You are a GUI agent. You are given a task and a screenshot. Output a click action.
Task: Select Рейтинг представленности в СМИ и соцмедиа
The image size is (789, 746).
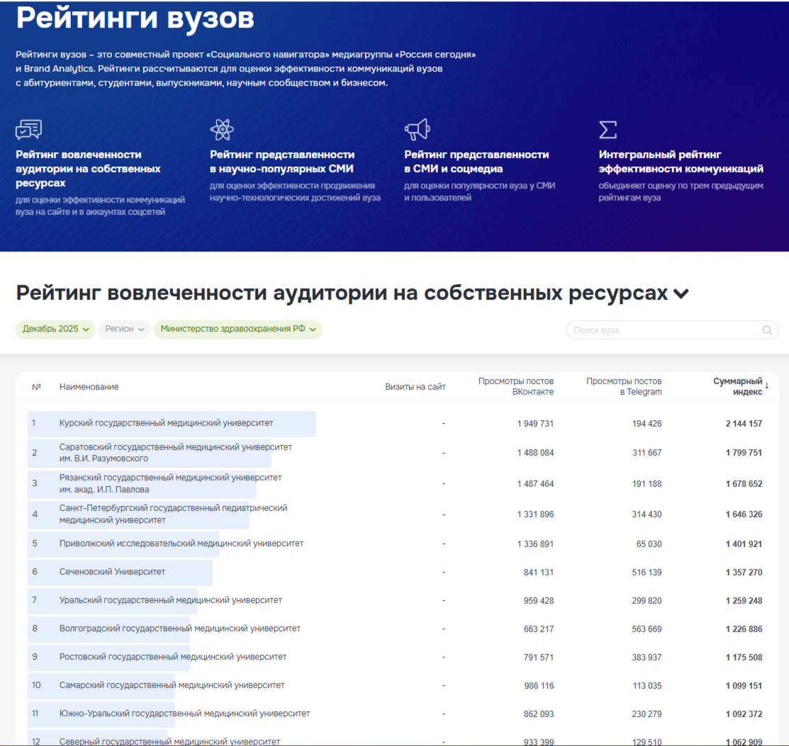(476, 162)
